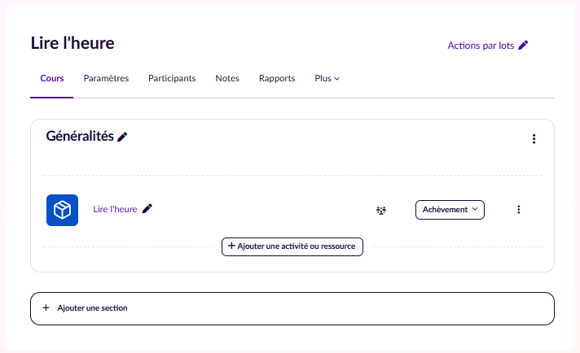Viewport: 580px width, 353px height.
Task: Click the group mode icon on activity row
Action: [x=380, y=210]
